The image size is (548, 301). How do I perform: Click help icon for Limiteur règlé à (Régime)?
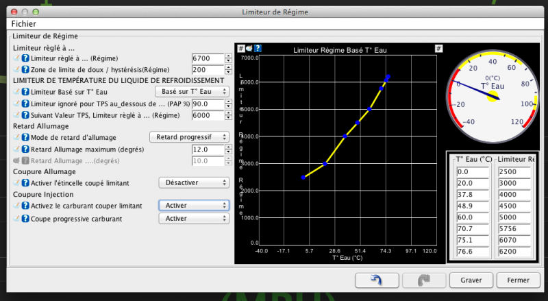[25, 58]
